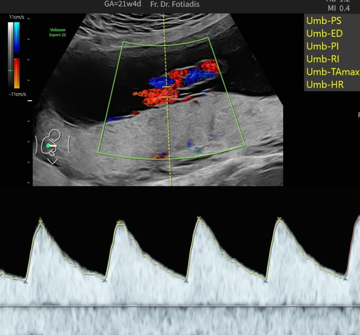Click the green baseline indicator on color scale
This screenshot has height=335, width=360.
(11, 70)
